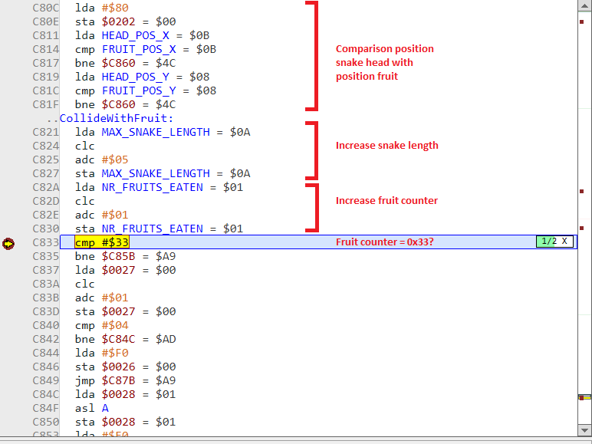This screenshot has height=444, width=592.
Task: Select the highlighted 'cmp #$33' instruction
Action: 102,242
